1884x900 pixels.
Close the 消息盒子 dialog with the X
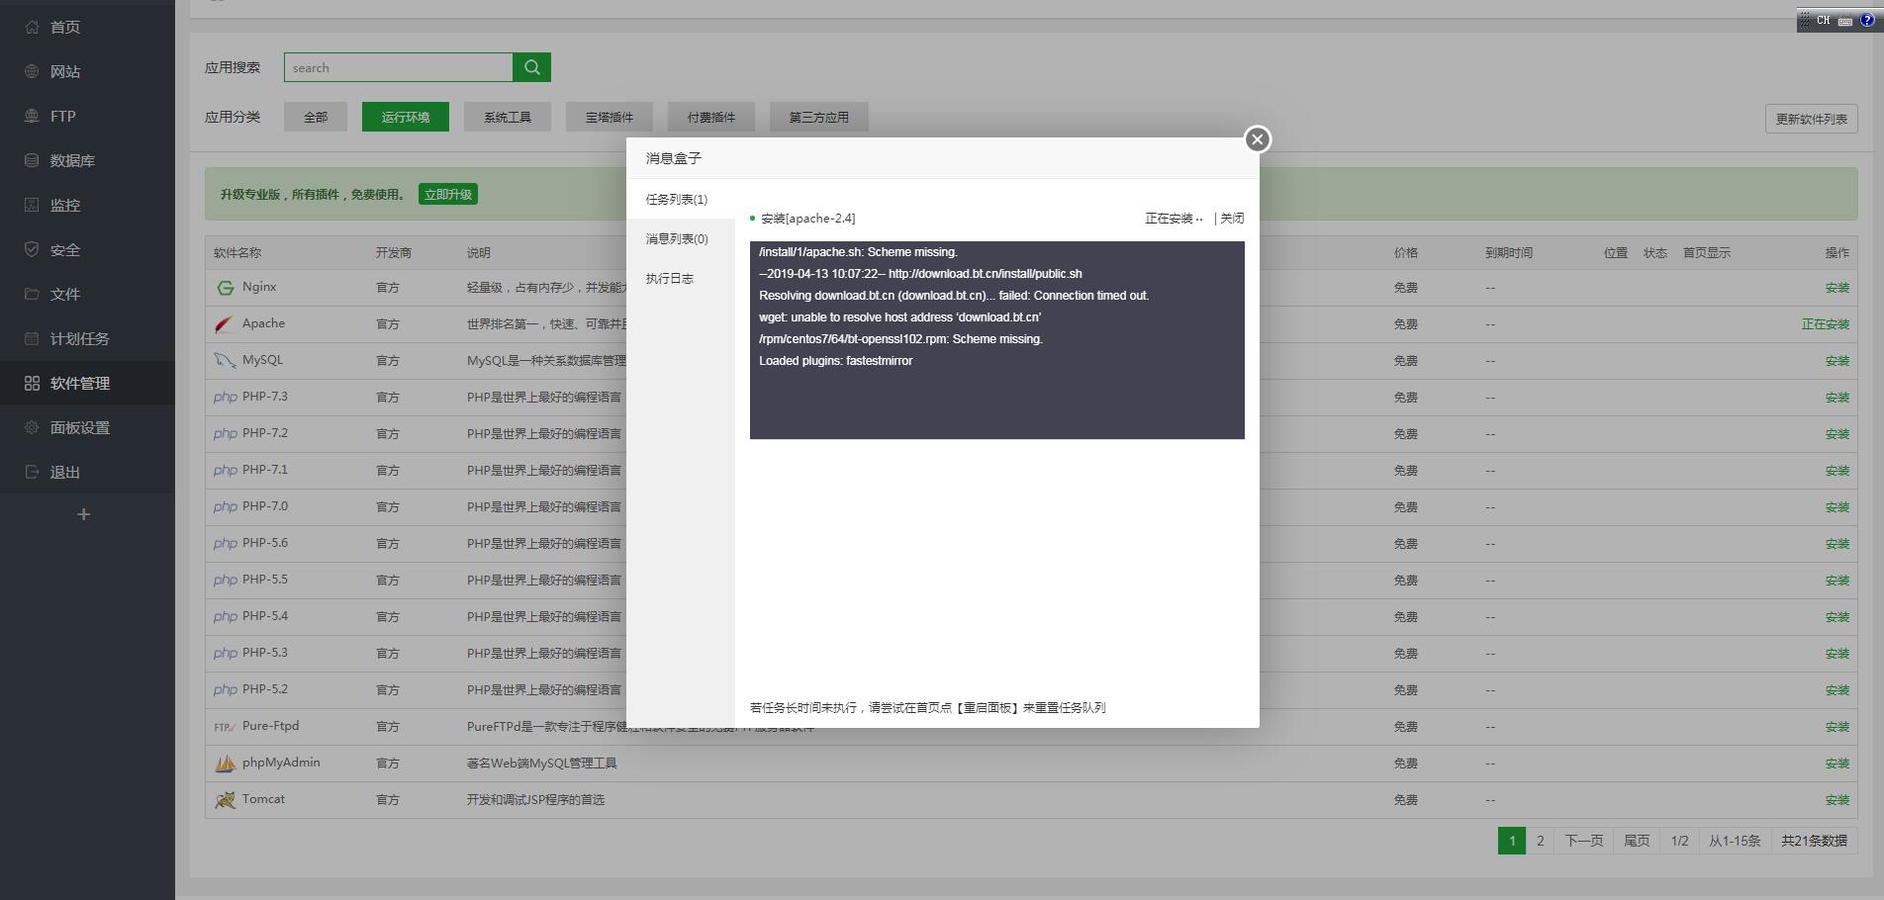(x=1257, y=139)
